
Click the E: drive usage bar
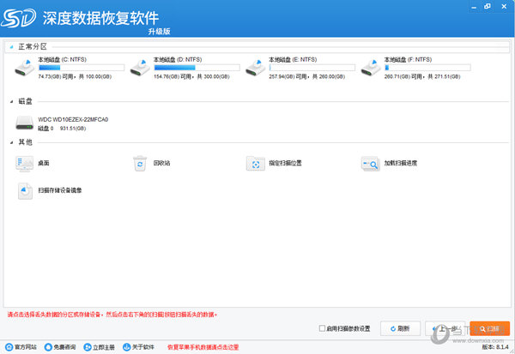312,68
